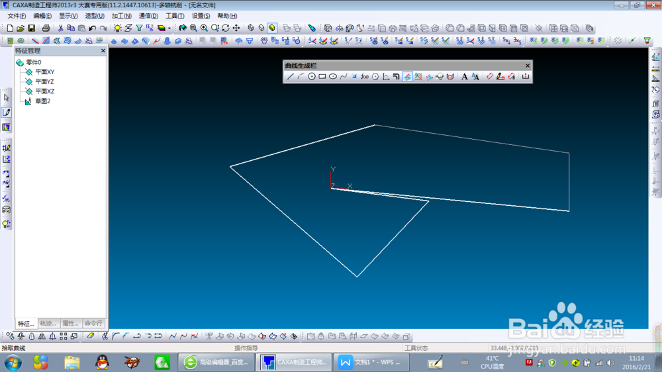Open the Windows Start button
The image size is (662, 372).
(x=13, y=363)
